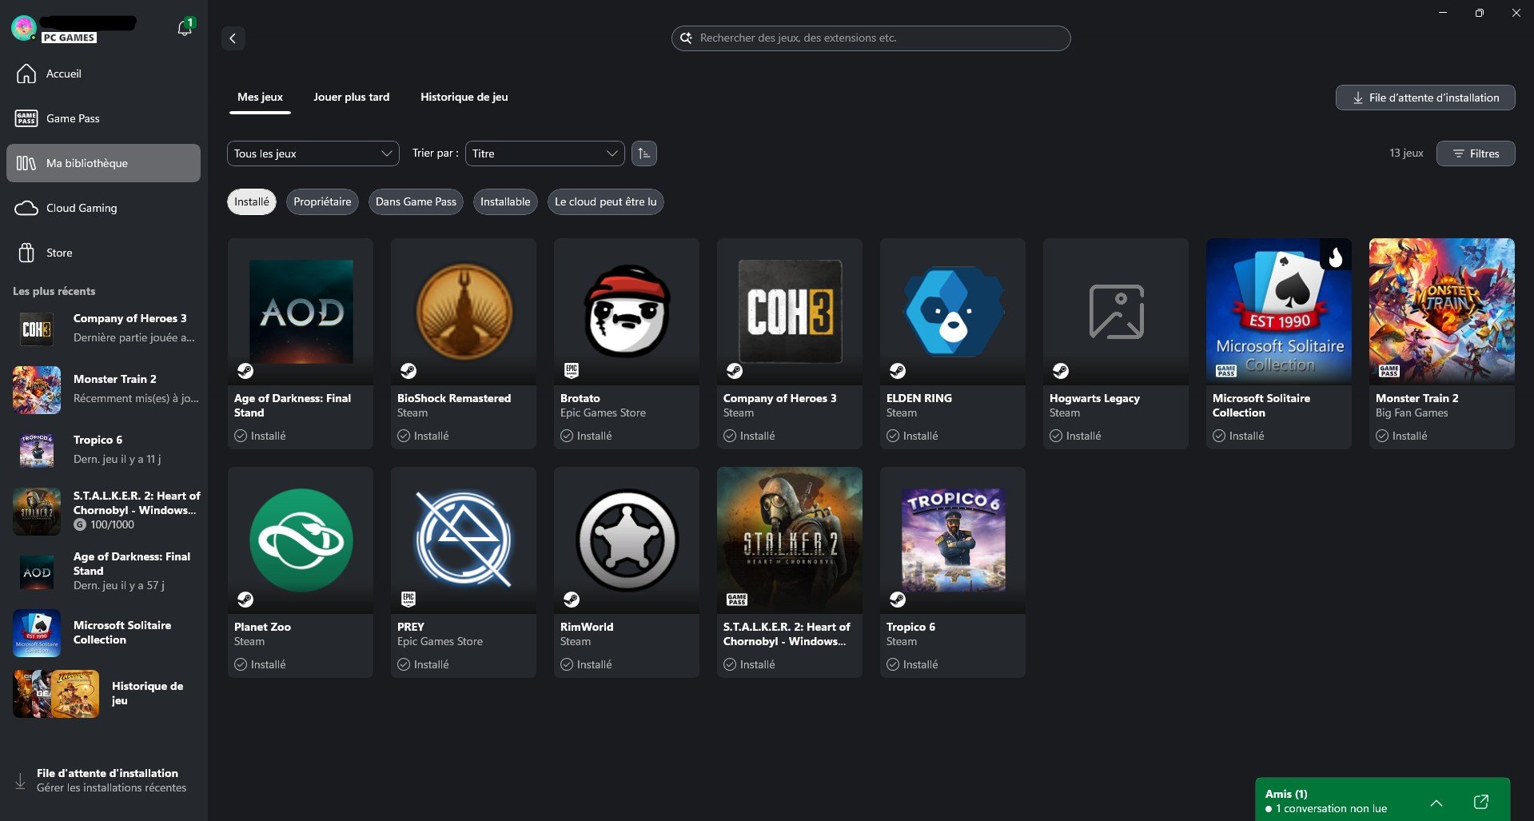Click the Steam badge on Planet Zoo card
This screenshot has height=821, width=1534.
(x=245, y=600)
